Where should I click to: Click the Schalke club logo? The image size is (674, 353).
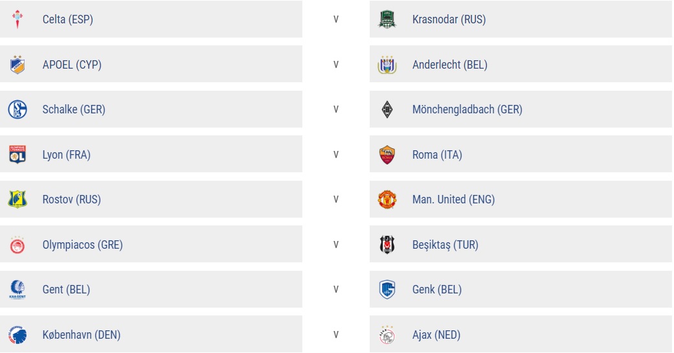[x=17, y=109]
